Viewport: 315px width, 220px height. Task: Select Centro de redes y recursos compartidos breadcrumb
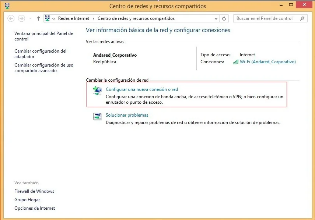point(136,18)
